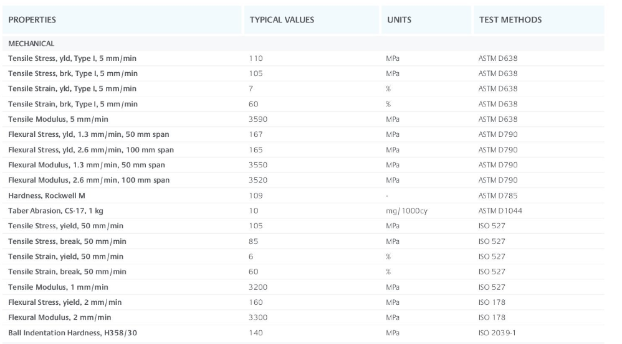
Task: Click ISO 2039-1 test method entry
Action: [x=497, y=333]
